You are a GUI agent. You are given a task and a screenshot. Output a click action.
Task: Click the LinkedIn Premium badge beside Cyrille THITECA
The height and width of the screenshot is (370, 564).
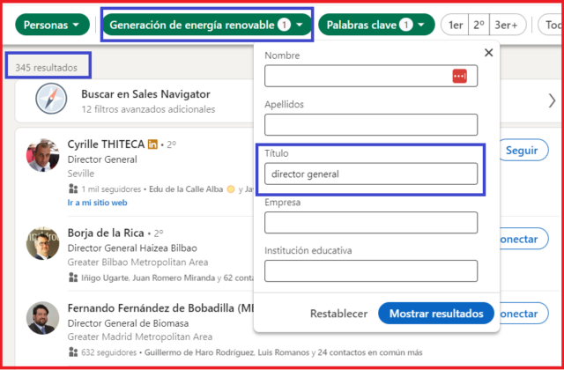pos(152,144)
